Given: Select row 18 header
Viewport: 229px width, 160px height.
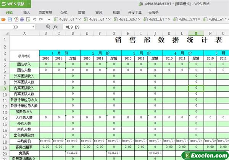Looking at the screenshot, I should pyautogui.click(x=5, y=142).
